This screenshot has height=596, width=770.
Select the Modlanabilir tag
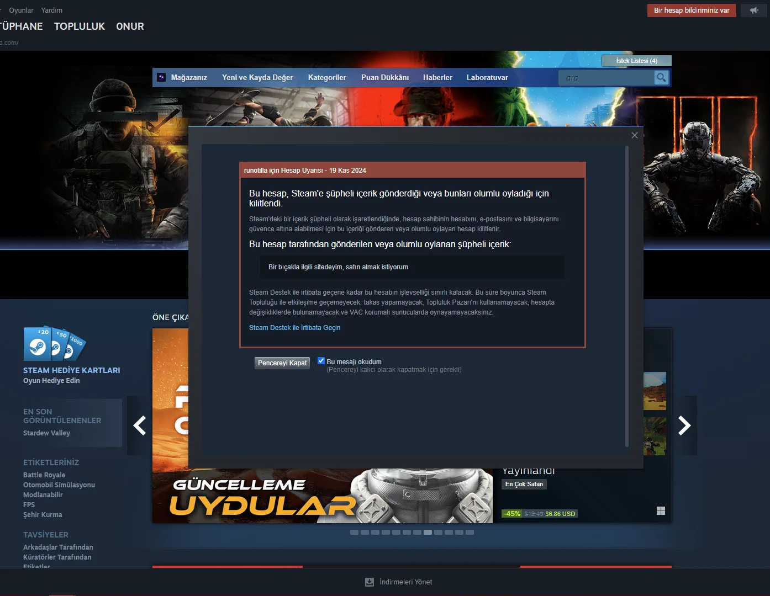pos(43,495)
